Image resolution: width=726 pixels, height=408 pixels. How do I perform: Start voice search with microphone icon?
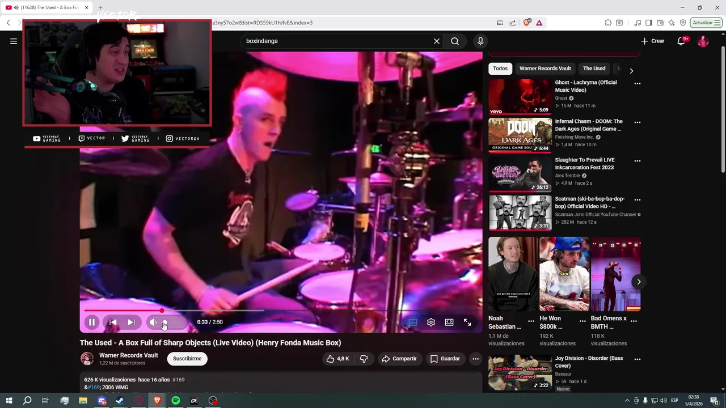pos(480,41)
